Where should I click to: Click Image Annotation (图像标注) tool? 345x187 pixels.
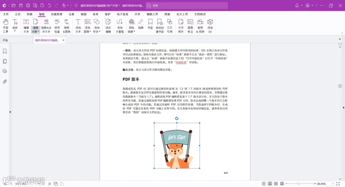click(x=190, y=26)
